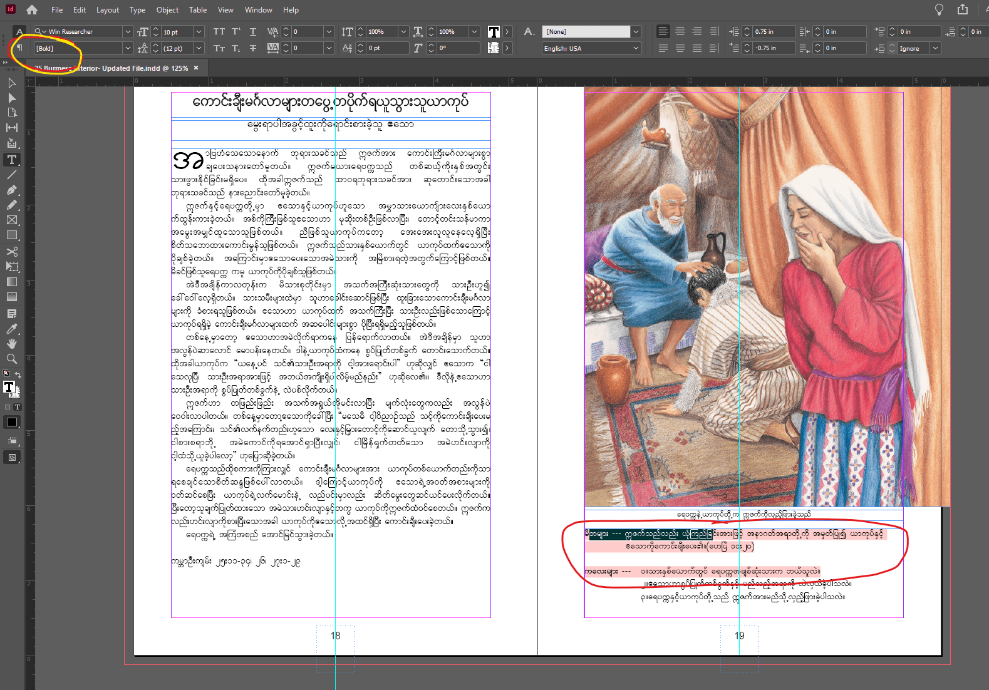989x690 pixels.
Task: Reset to default fill and stroke
Action: pos(6,373)
